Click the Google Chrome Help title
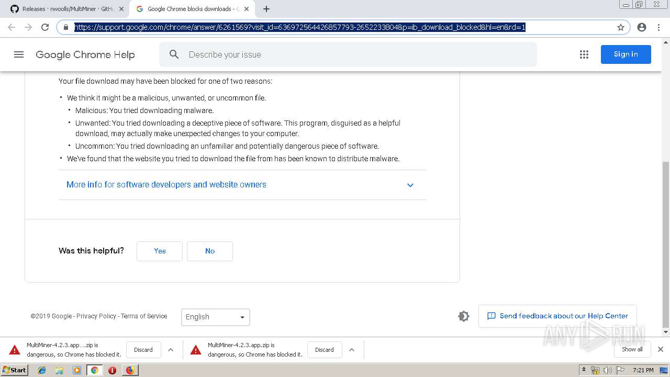 (x=85, y=54)
